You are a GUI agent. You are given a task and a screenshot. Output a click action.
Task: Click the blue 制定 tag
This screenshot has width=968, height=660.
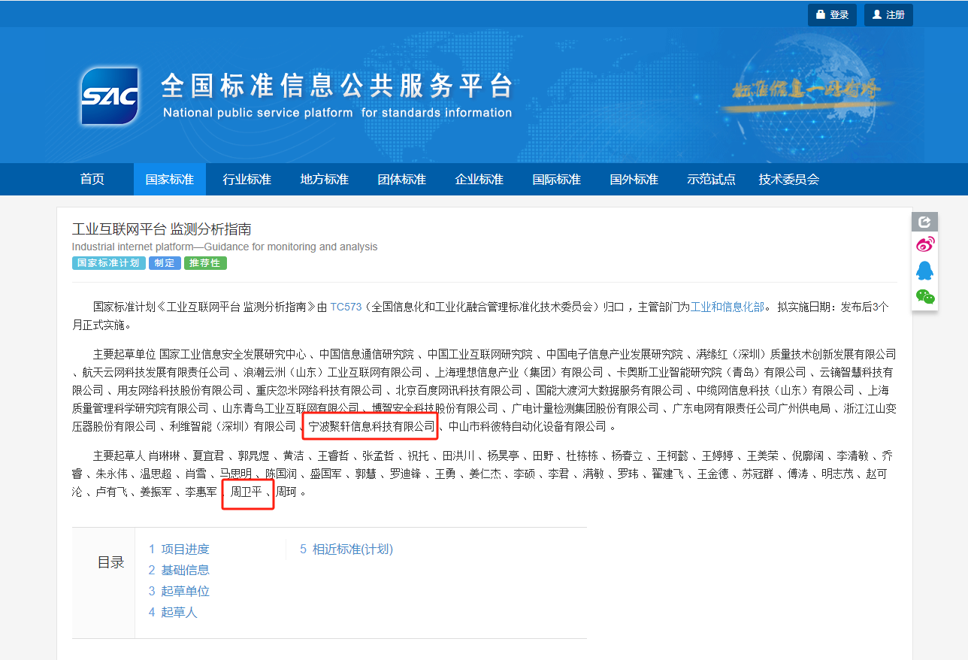tap(165, 263)
